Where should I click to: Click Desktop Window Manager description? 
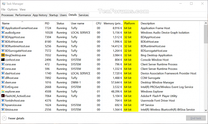pyautogui.click(x=157, y=82)
